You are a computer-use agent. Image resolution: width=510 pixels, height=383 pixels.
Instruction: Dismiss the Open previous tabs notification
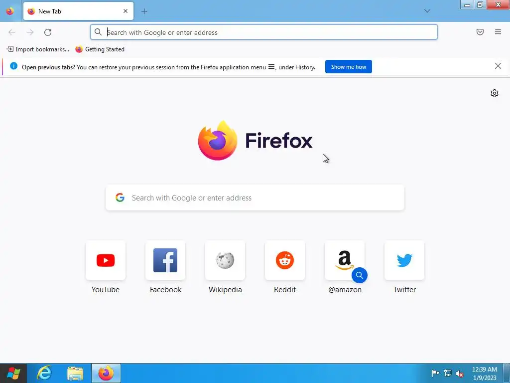coord(498,66)
